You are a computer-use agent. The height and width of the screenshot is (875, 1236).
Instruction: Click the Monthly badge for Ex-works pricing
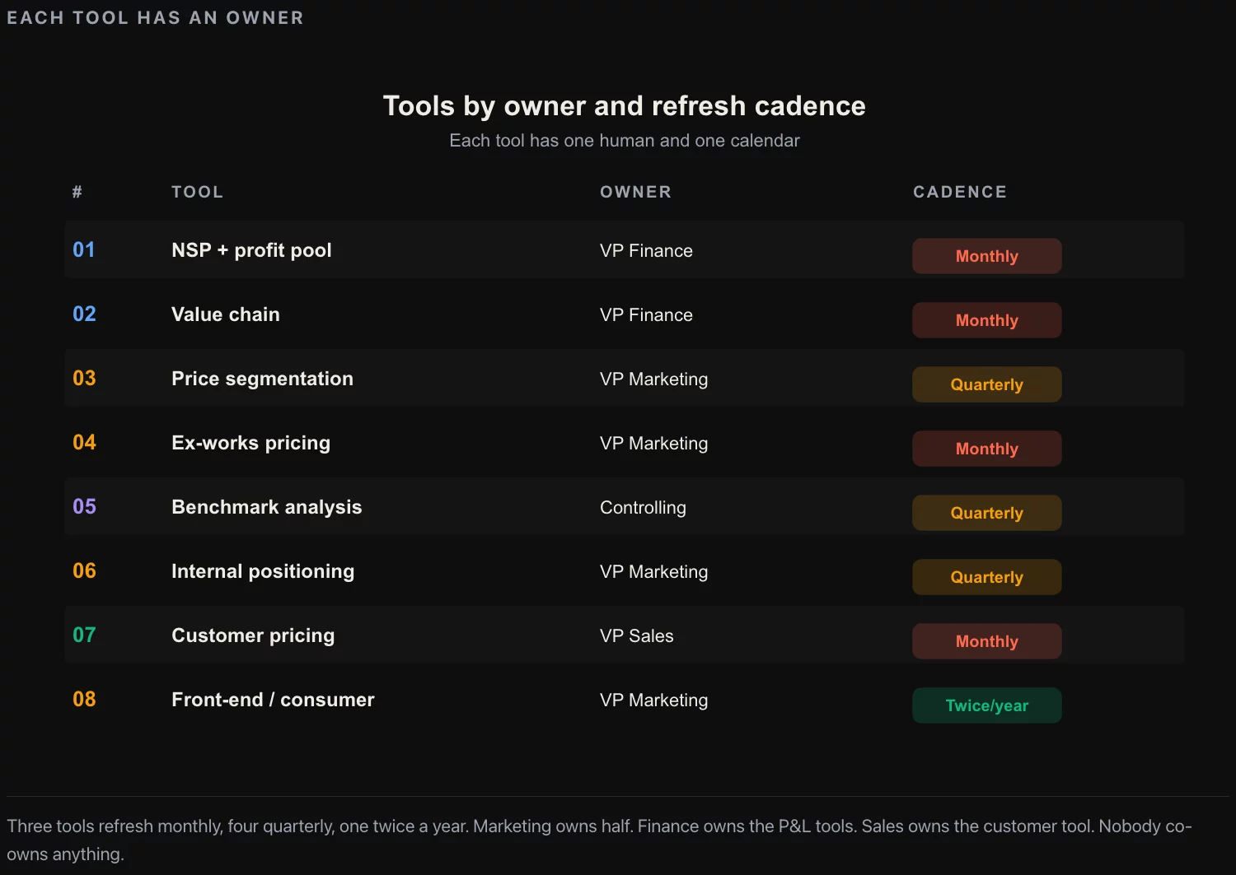pos(986,449)
